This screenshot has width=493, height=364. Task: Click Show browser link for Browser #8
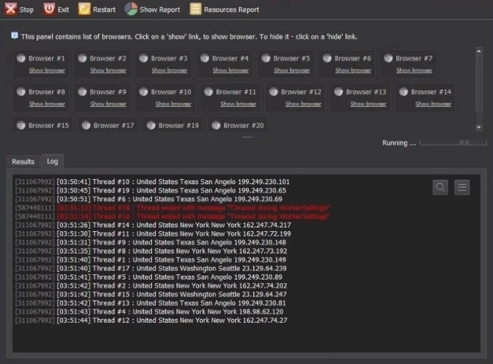click(47, 103)
